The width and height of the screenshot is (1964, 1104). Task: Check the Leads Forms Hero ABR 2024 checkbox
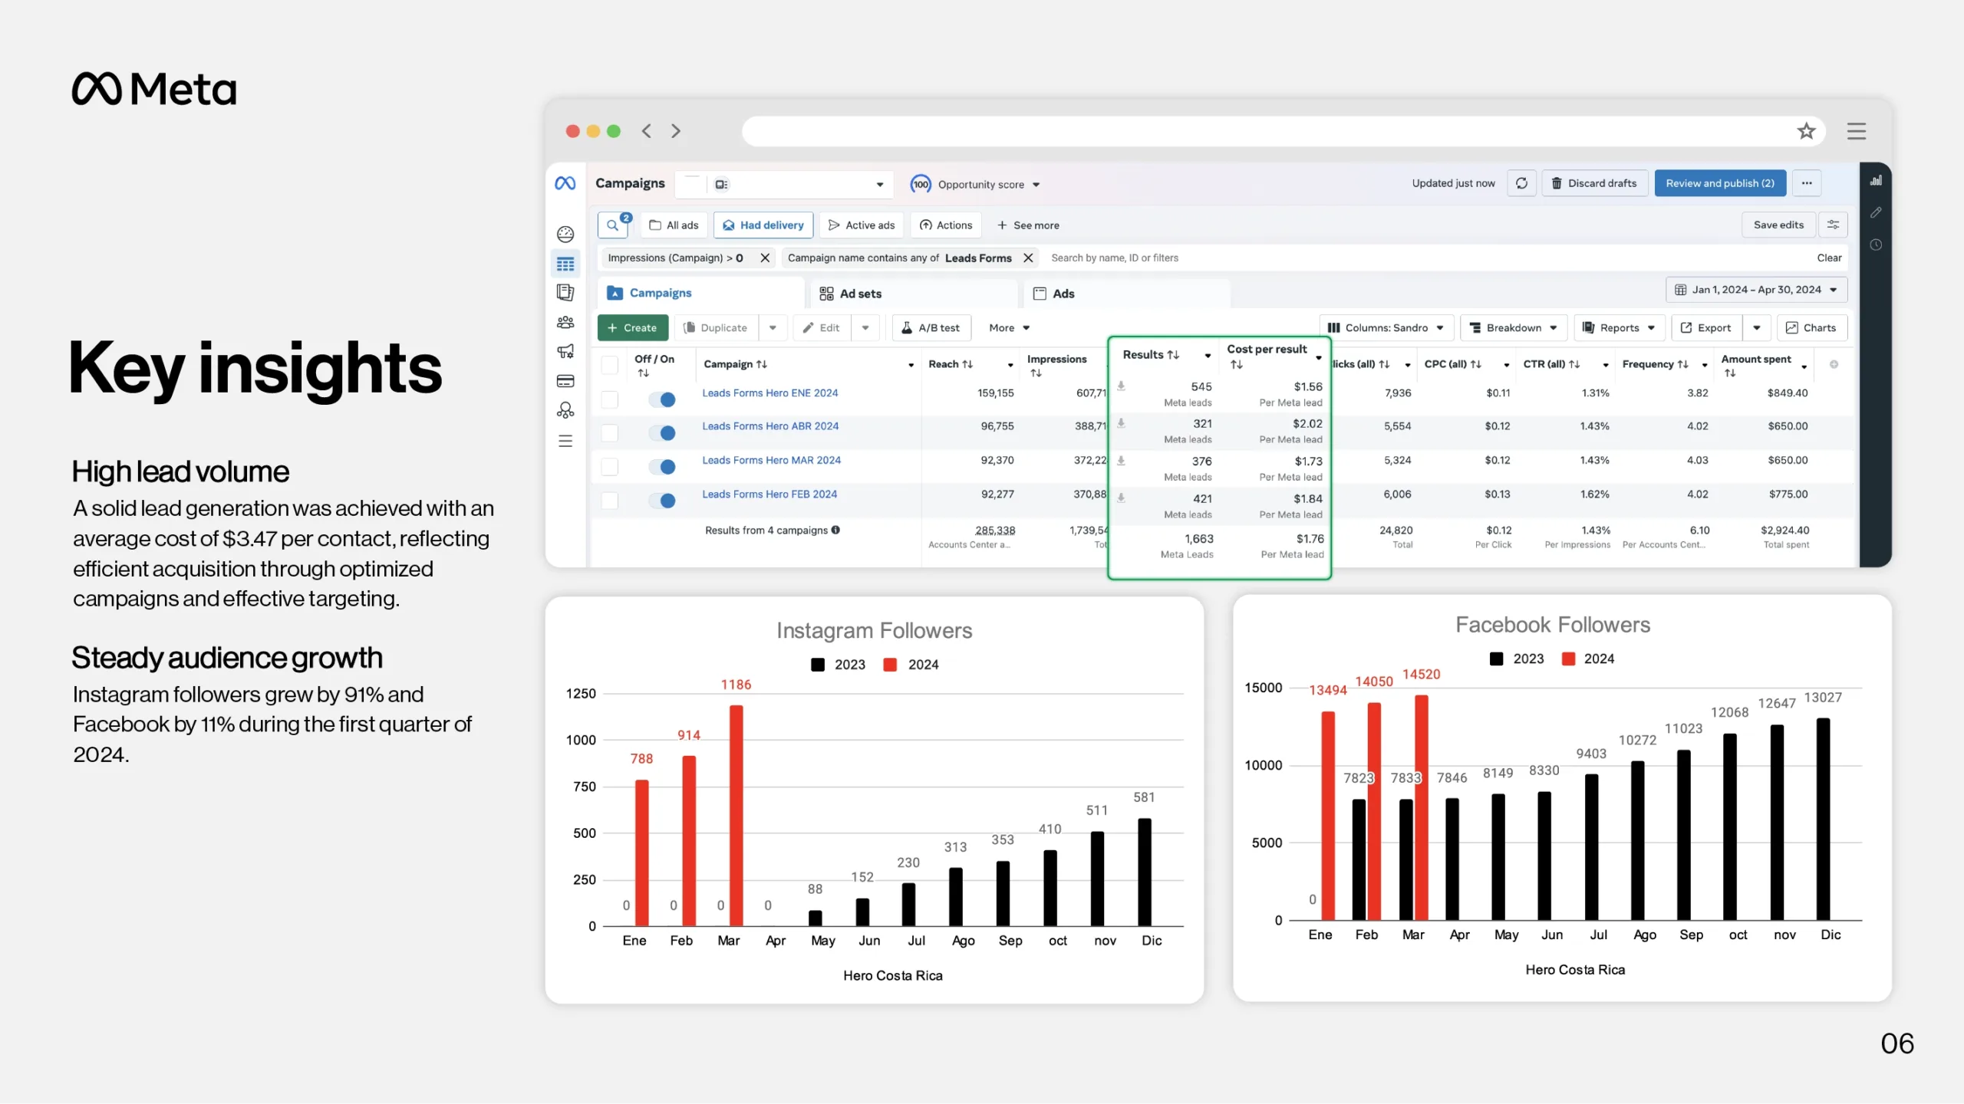coord(610,433)
